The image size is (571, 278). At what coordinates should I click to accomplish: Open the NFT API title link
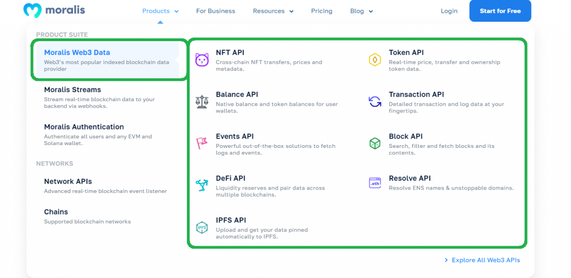pyautogui.click(x=230, y=53)
